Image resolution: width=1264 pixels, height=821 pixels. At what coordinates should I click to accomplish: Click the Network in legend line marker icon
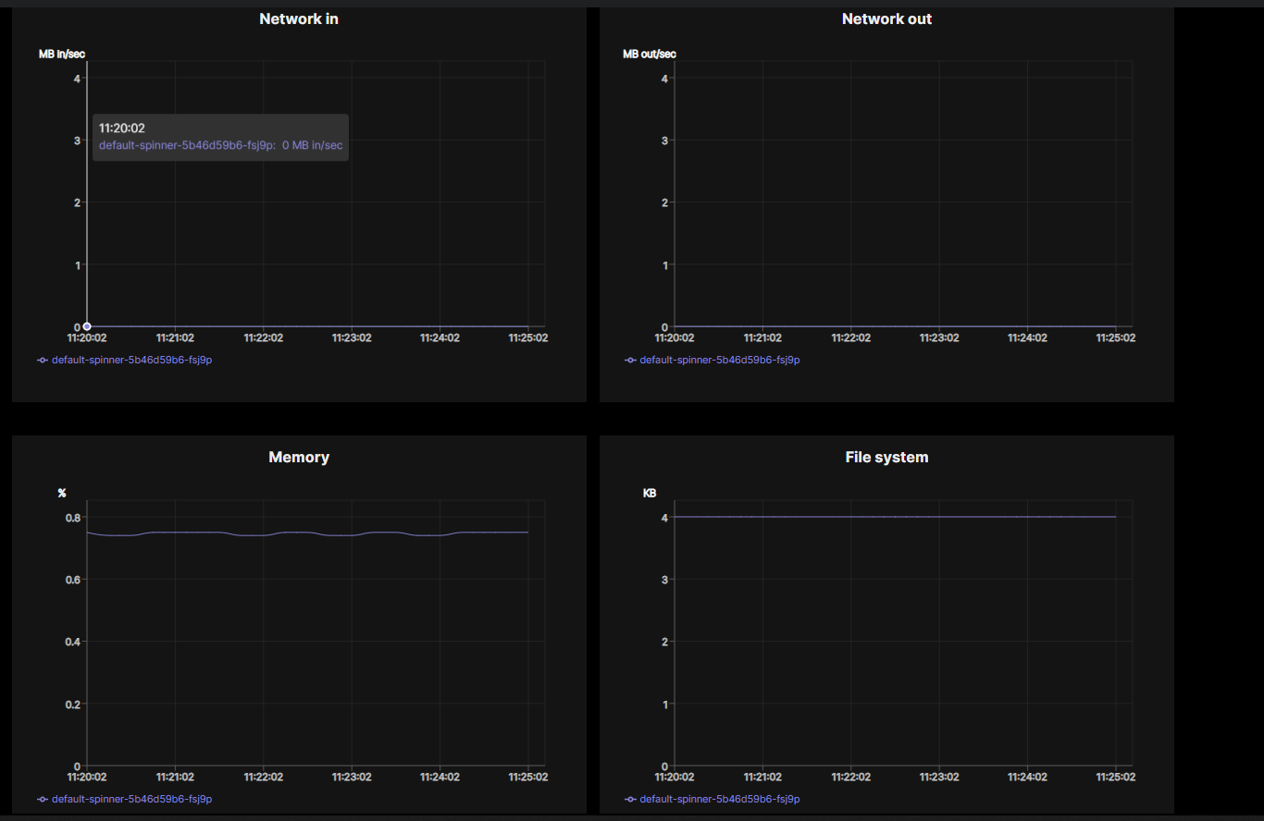tap(43, 360)
